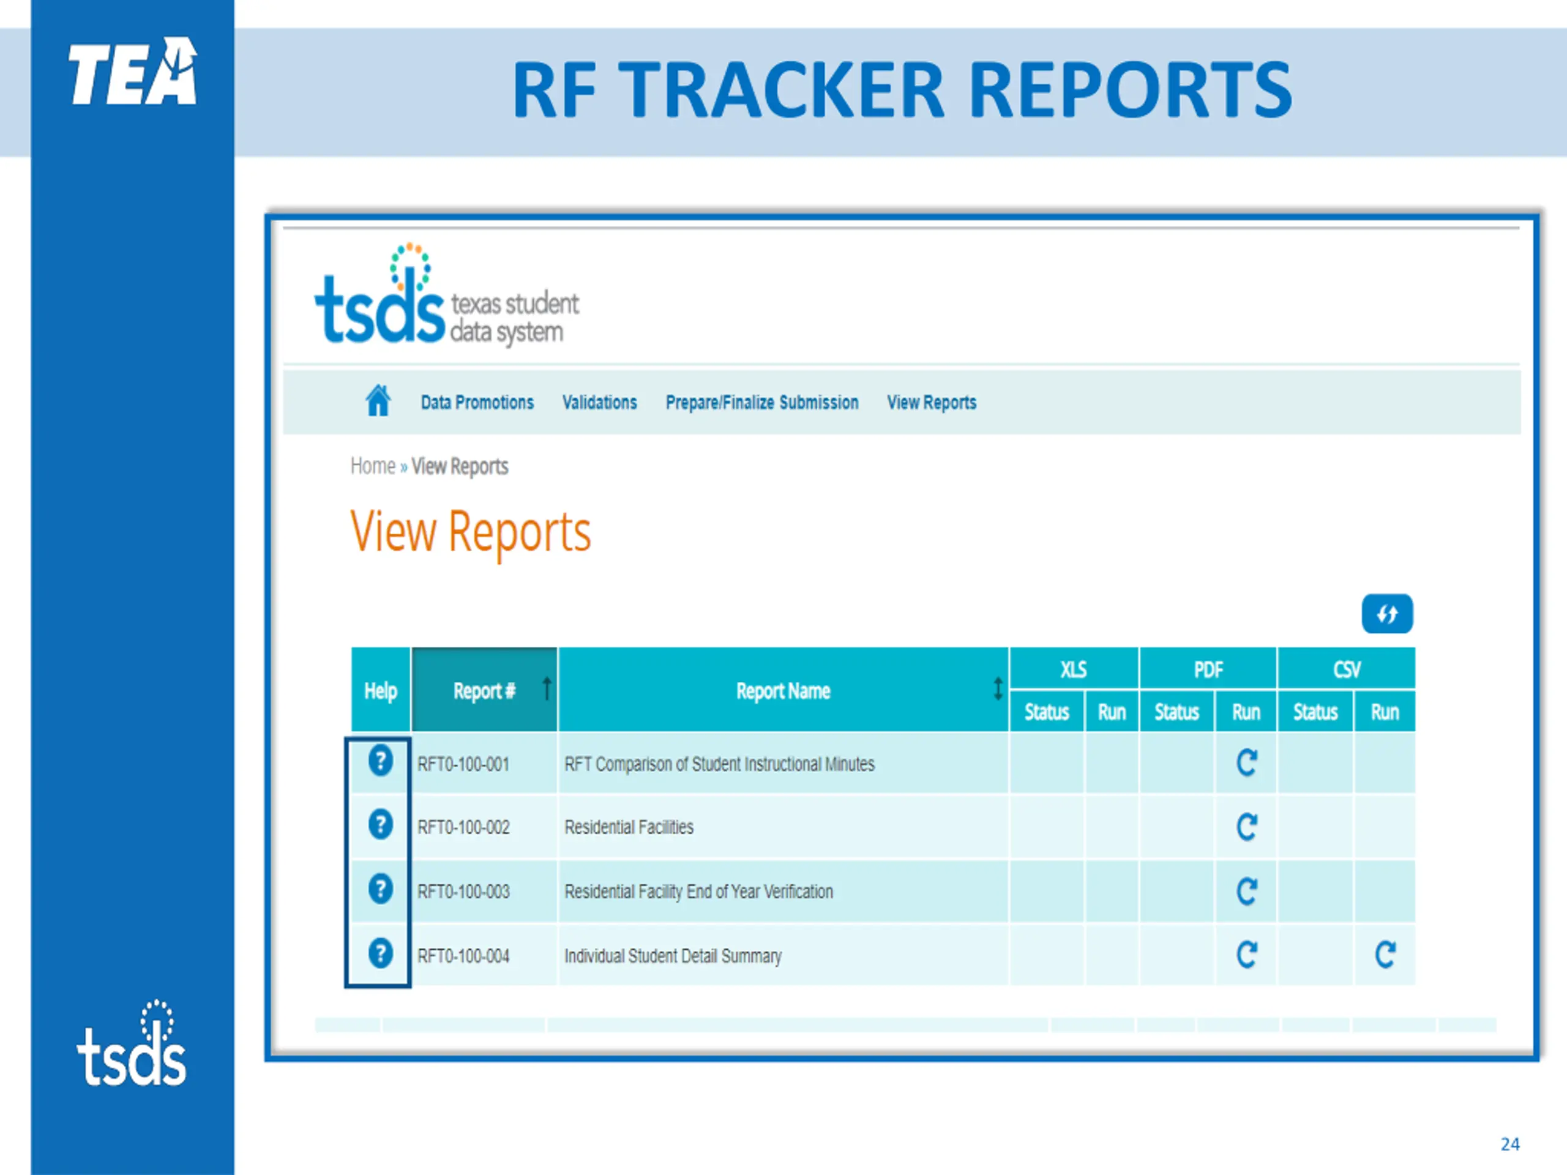1567x1175 pixels.
Task: Sort by the Report # column header
Action: [x=485, y=690]
